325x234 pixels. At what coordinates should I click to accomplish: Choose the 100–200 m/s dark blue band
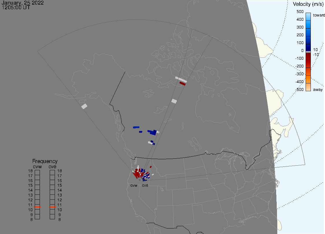[x=308, y=40]
